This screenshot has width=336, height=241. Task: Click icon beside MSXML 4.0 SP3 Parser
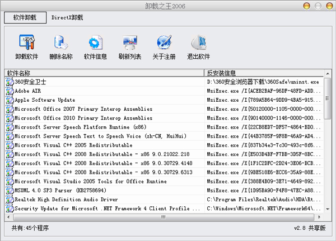(x=10, y=190)
